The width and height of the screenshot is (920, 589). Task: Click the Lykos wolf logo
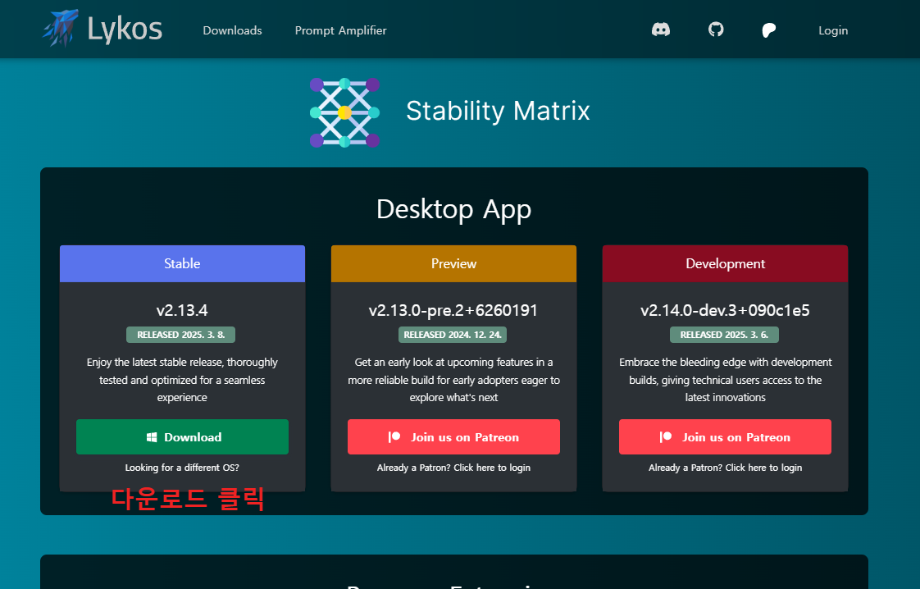[60, 28]
